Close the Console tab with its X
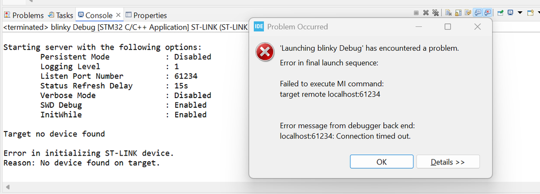This screenshot has height=194, width=540. coord(118,15)
